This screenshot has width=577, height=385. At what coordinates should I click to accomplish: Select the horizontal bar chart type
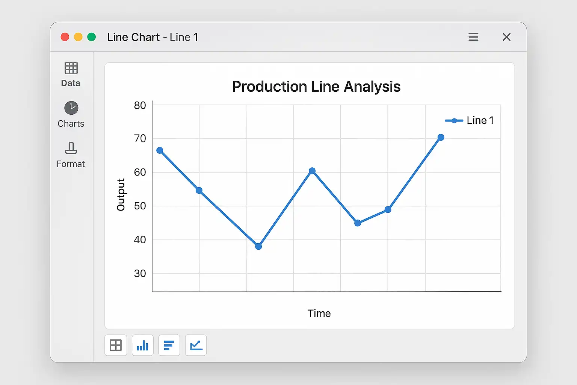(x=169, y=345)
